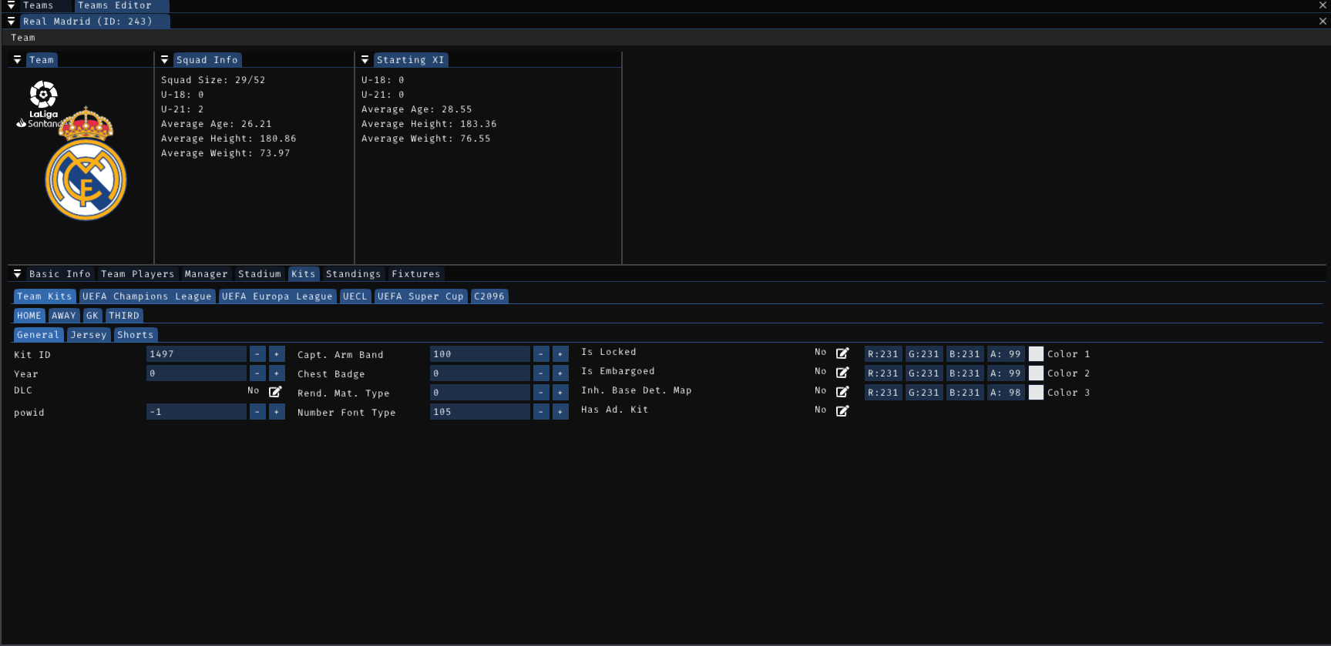Decrease the powid value
The image size is (1331, 646).
point(257,412)
